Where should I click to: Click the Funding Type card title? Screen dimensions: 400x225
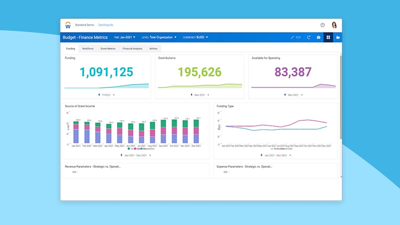225,106
